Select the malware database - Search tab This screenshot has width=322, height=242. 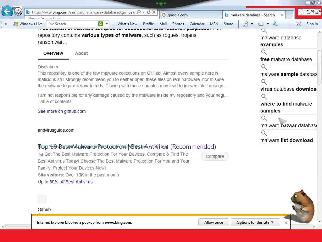pyautogui.click(x=252, y=15)
